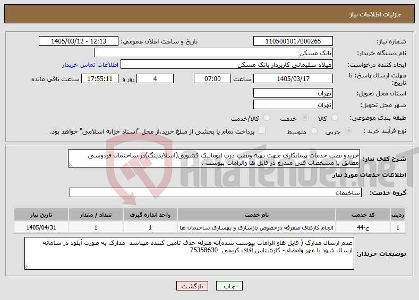Click the واحد اندازه گیری column header
Image resolution: width=419 pixels, height=300 pixels.
click(x=150, y=215)
